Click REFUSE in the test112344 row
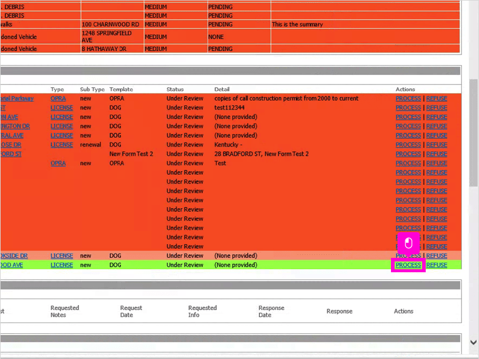This screenshot has width=479, height=359. (x=436, y=108)
